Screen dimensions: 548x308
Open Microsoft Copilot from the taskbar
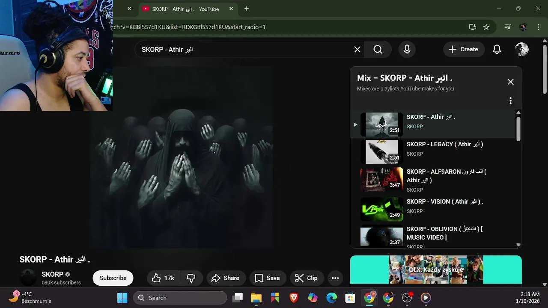pos(313,298)
